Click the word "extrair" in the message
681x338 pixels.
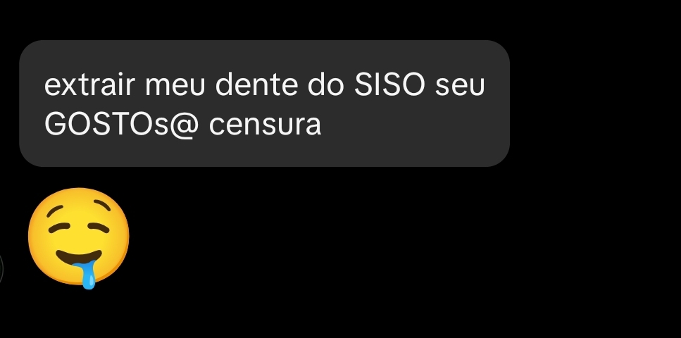coord(89,84)
